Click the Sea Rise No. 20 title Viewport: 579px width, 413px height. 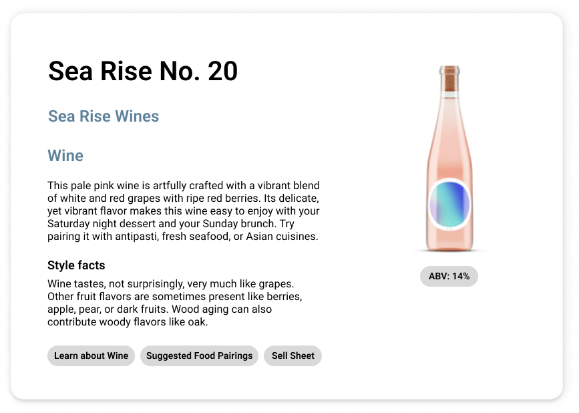click(143, 71)
